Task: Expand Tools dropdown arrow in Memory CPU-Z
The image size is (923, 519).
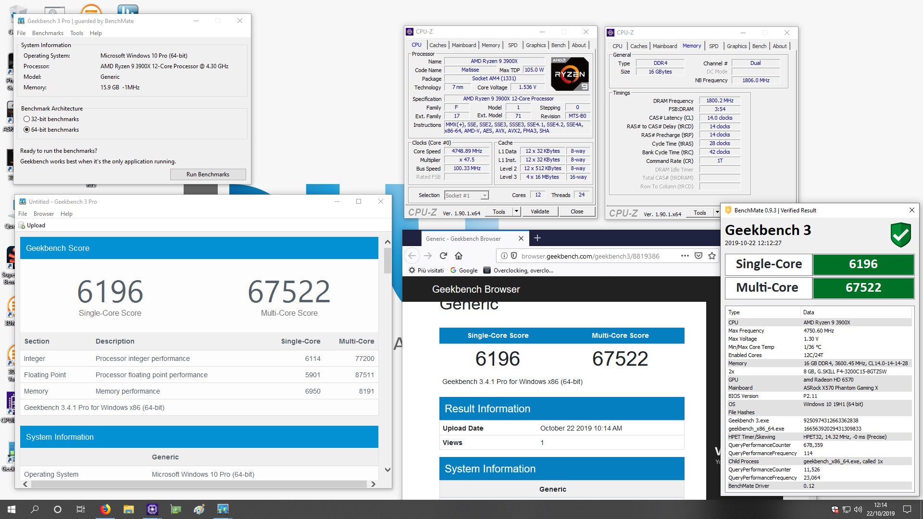Action: [717, 212]
